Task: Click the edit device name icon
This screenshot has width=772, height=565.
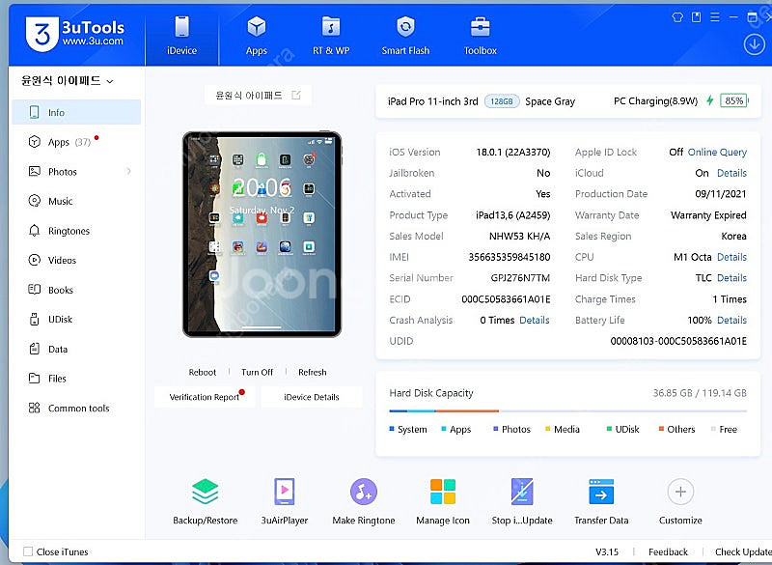Action: click(296, 95)
